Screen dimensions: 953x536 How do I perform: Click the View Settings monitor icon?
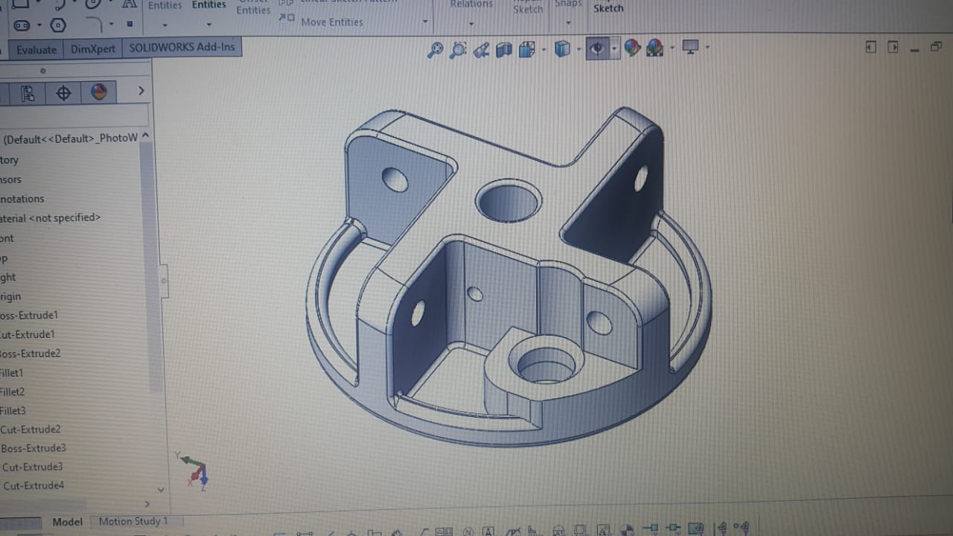point(691,48)
